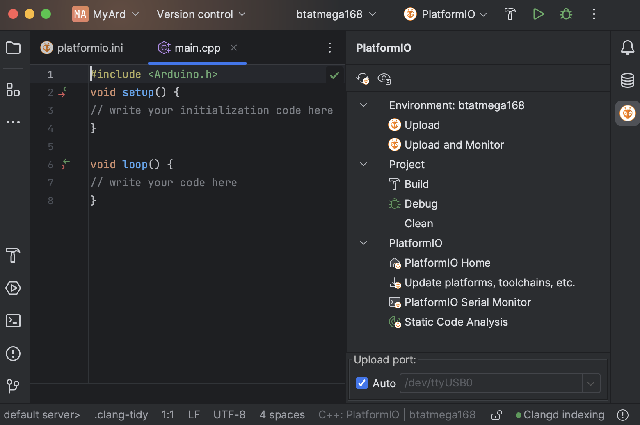Open PlatformIO Home
Screen dimensions: 640x425
[x=439, y=263]
